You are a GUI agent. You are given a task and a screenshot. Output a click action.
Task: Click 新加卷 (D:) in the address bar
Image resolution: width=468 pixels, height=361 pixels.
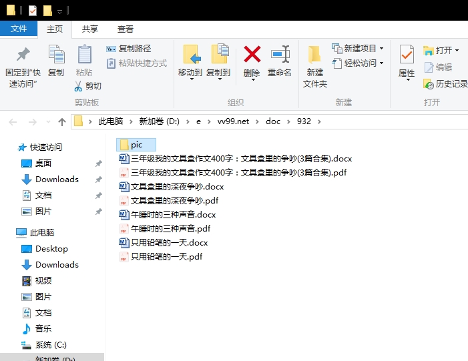(x=159, y=121)
